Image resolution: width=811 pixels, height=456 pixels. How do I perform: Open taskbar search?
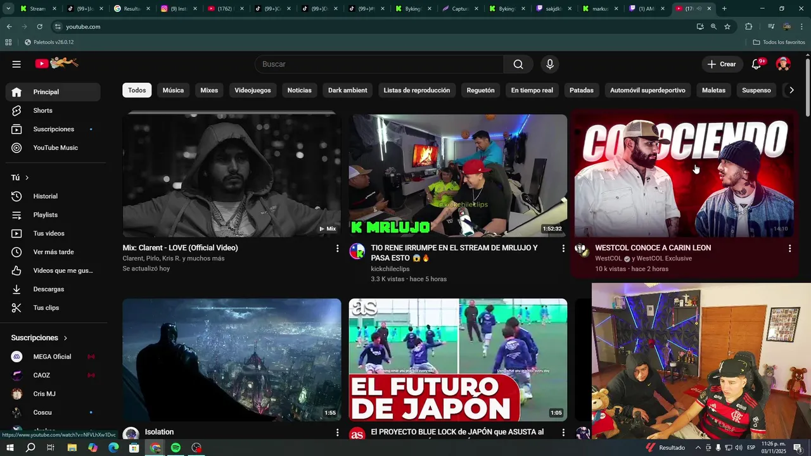tap(30, 448)
